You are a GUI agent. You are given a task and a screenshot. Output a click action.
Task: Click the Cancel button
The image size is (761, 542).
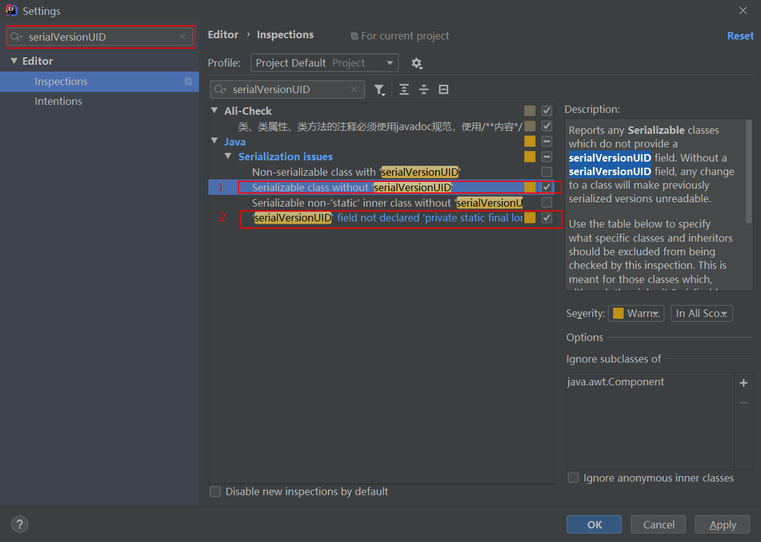point(659,525)
